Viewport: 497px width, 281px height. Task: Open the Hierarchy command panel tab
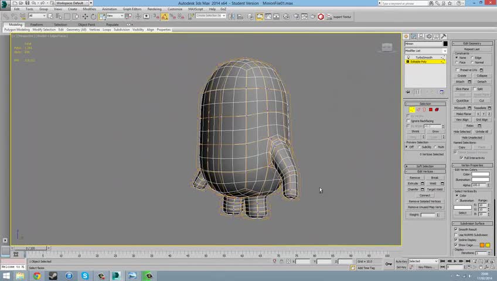pyautogui.click(x=421, y=36)
